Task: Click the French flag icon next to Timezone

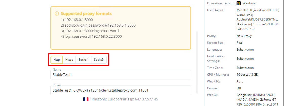Action: 86,99
